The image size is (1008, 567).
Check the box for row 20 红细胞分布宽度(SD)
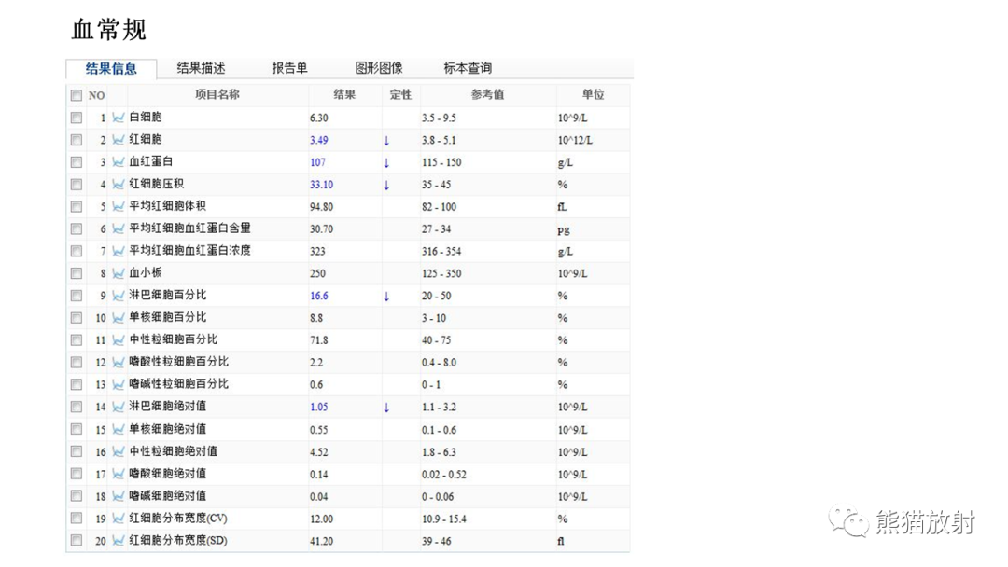pyautogui.click(x=77, y=541)
